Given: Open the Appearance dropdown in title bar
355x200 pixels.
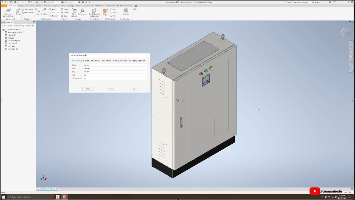Looking at the screenshot, I should [77, 2].
